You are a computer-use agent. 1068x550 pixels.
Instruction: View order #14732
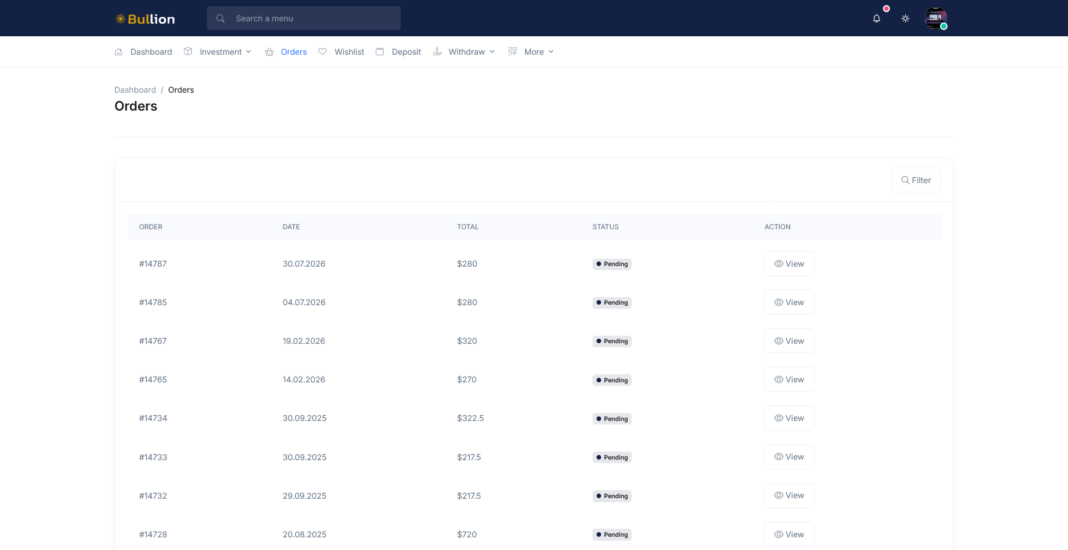click(x=789, y=495)
